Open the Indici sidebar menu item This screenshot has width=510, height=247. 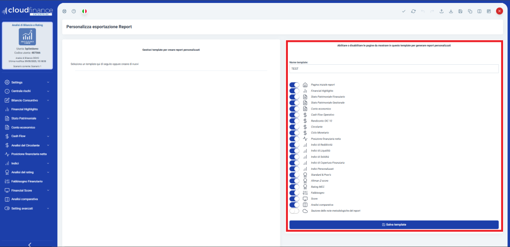[15, 163]
